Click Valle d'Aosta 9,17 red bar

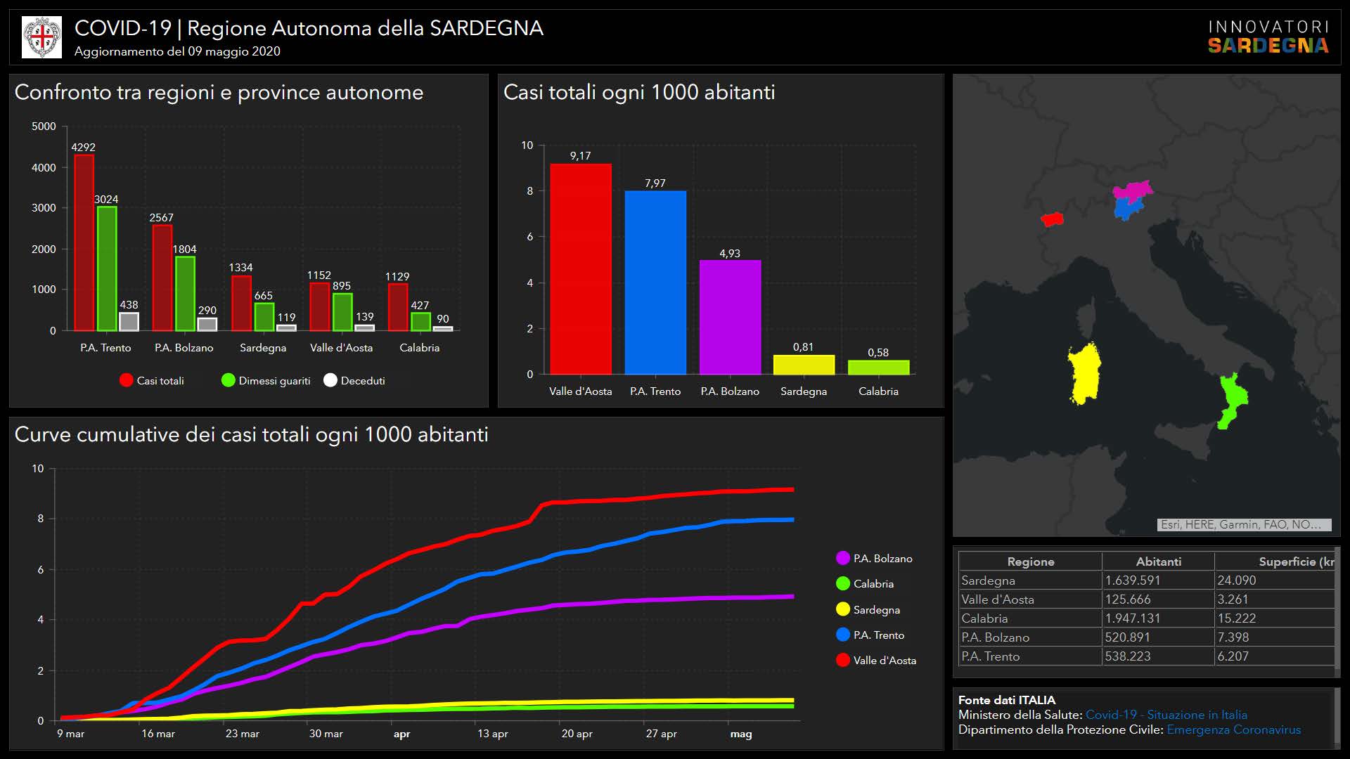[x=580, y=269]
